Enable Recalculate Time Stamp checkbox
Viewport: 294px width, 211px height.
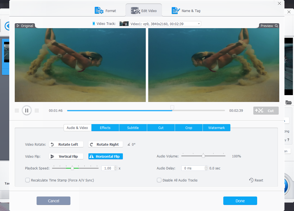(x=28, y=180)
